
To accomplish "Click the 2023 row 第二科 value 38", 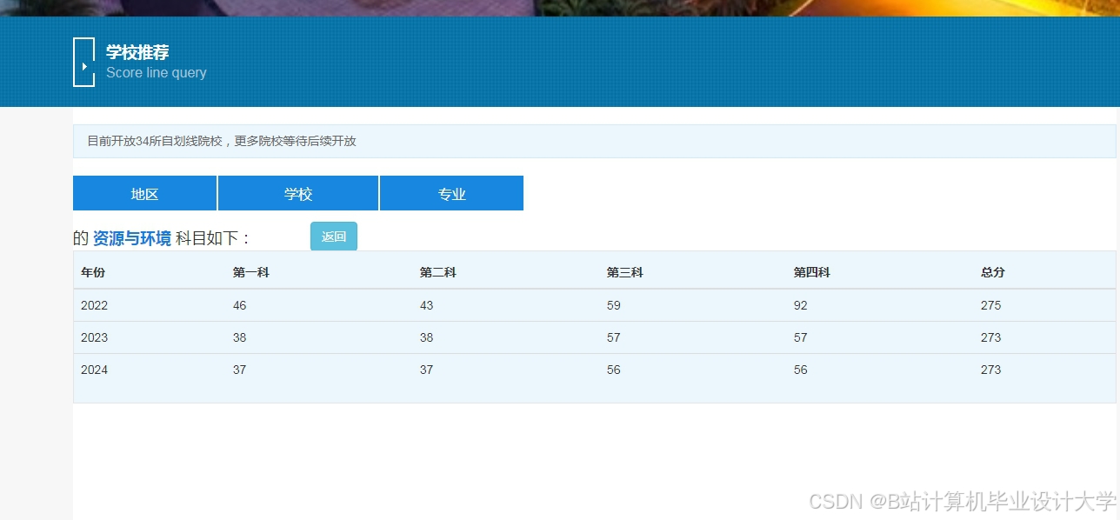I will (427, 337).
